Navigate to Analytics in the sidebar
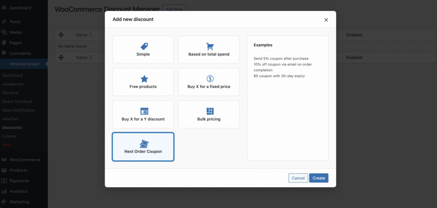Image resolution: width=437 pixels, height=208 pixels. pyautogui.click(x=18, y=191)
